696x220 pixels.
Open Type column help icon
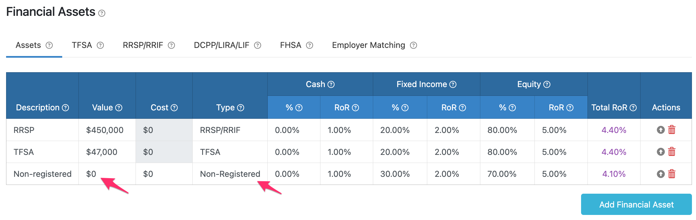pyautogui.click(x=241, y=108)
